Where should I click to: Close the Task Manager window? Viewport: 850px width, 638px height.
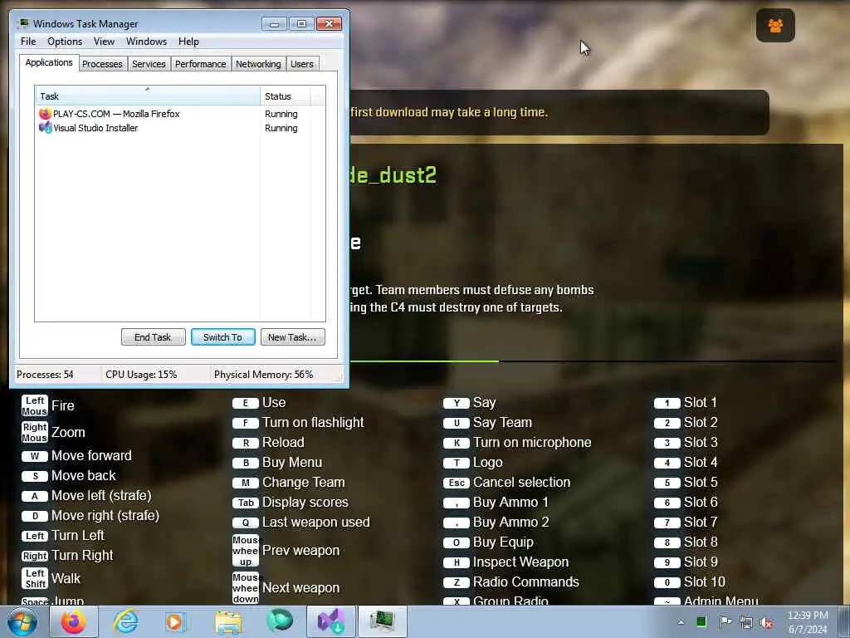click(x=329, y=23)
